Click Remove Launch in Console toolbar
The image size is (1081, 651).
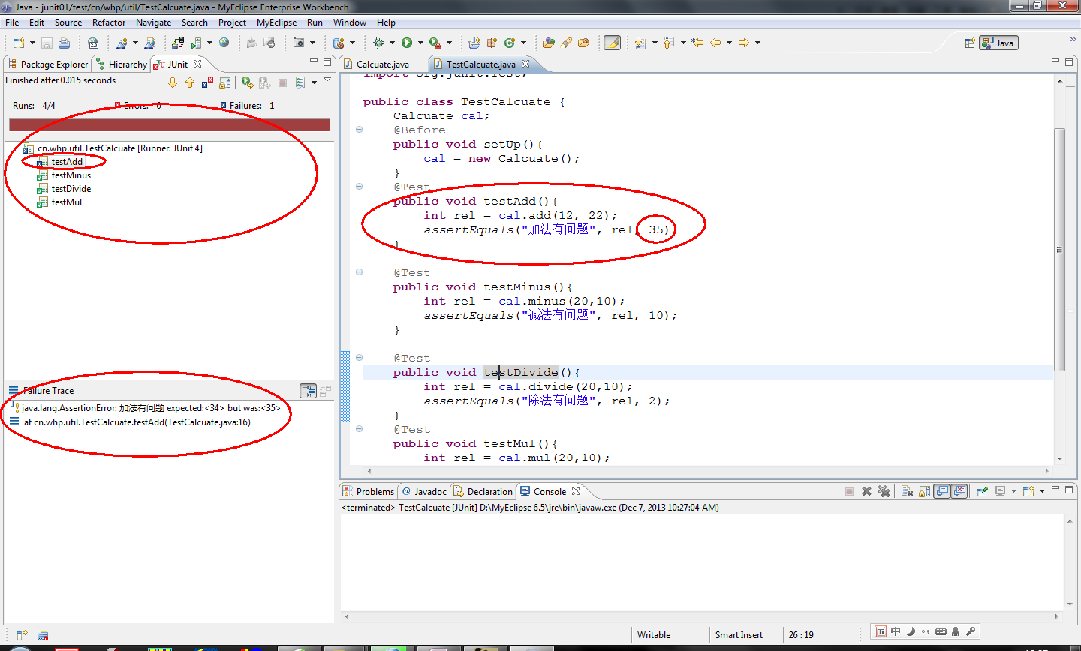point(866,491)
